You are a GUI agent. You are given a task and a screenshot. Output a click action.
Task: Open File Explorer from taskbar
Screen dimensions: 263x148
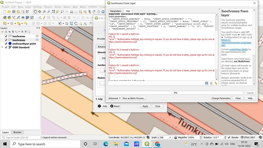click(116, 144)
